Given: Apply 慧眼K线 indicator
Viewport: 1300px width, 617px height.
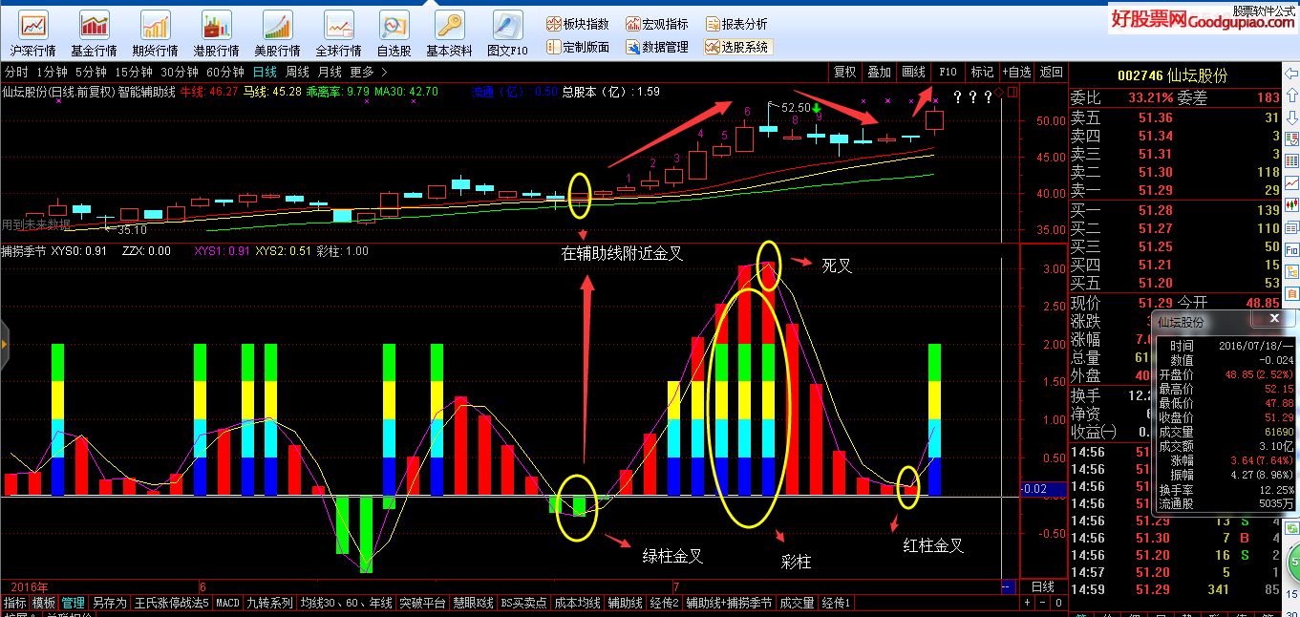Looking at the screenshot, I should point(474,603).
